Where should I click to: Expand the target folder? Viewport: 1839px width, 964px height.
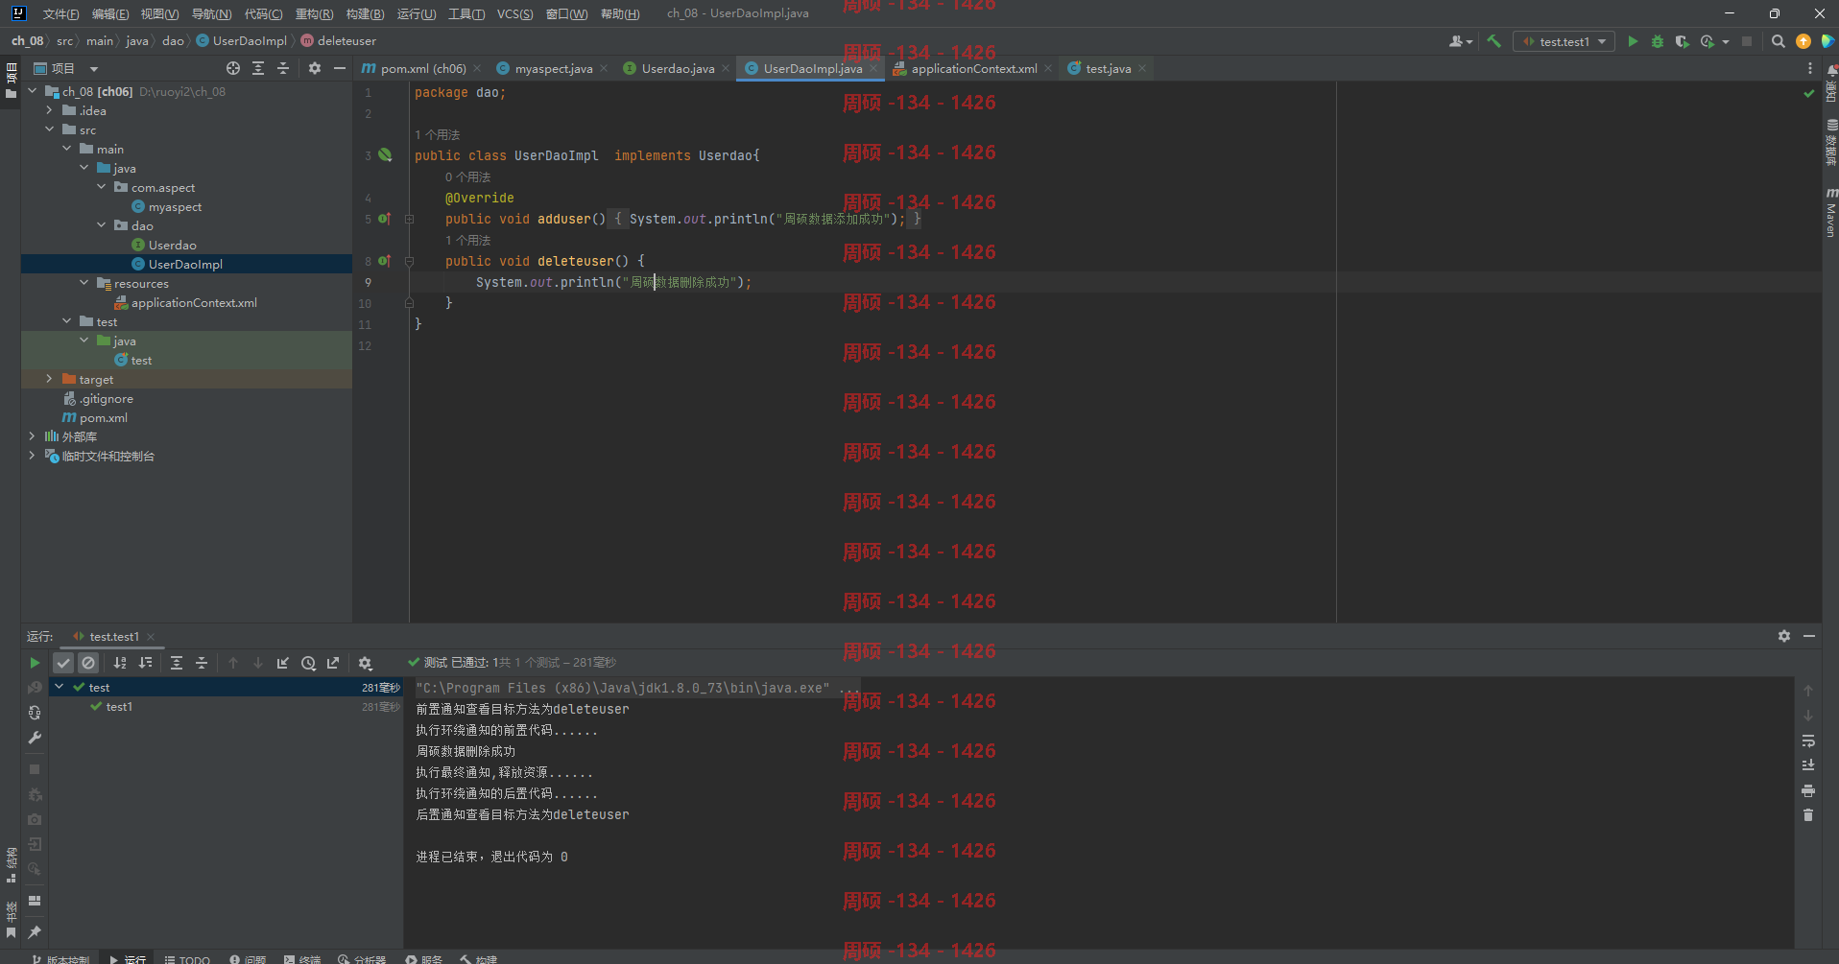pyautogui.click(x=50, y=379)
